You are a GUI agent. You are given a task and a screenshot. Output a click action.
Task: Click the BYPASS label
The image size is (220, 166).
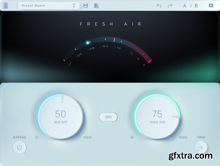click(19, 137)
